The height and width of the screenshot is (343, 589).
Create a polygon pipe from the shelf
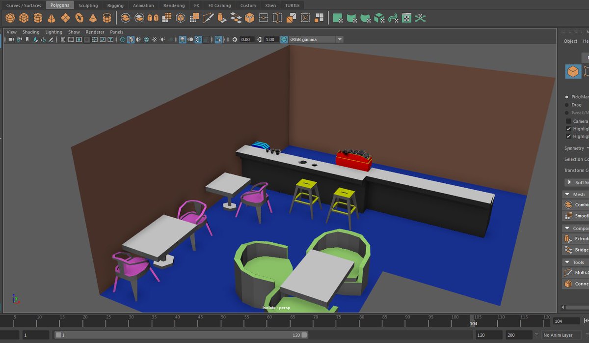pos(107,18)
